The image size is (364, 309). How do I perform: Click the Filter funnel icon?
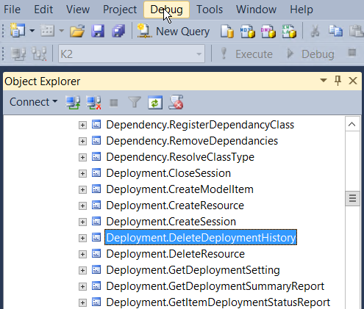[135, 102]
